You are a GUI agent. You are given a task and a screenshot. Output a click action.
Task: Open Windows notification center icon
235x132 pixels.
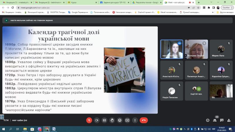[230, 129]
